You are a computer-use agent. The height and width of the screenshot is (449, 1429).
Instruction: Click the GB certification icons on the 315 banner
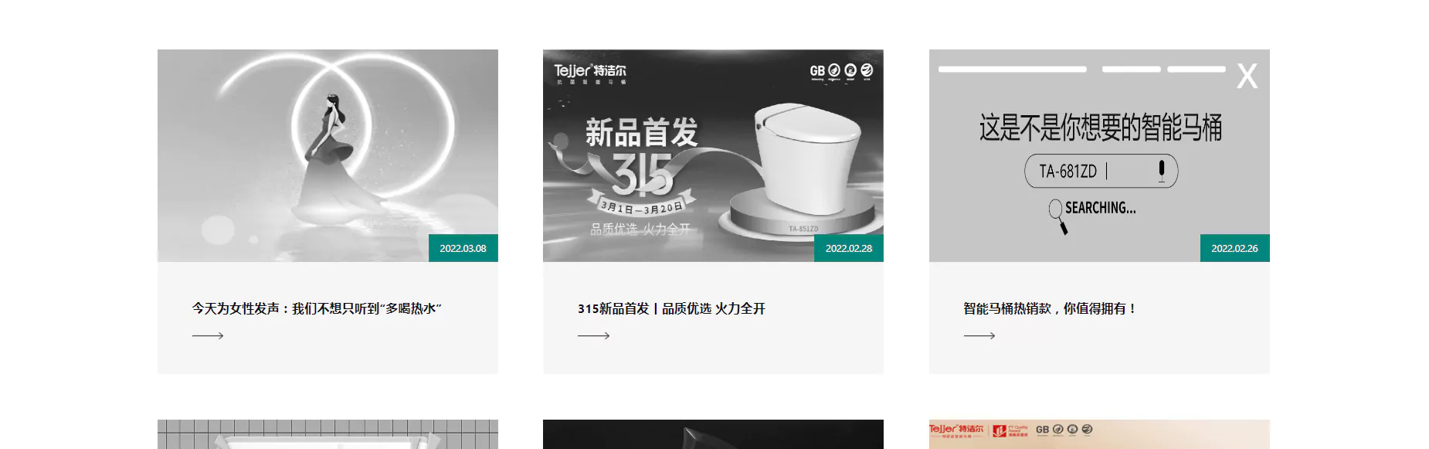point(841,71)
